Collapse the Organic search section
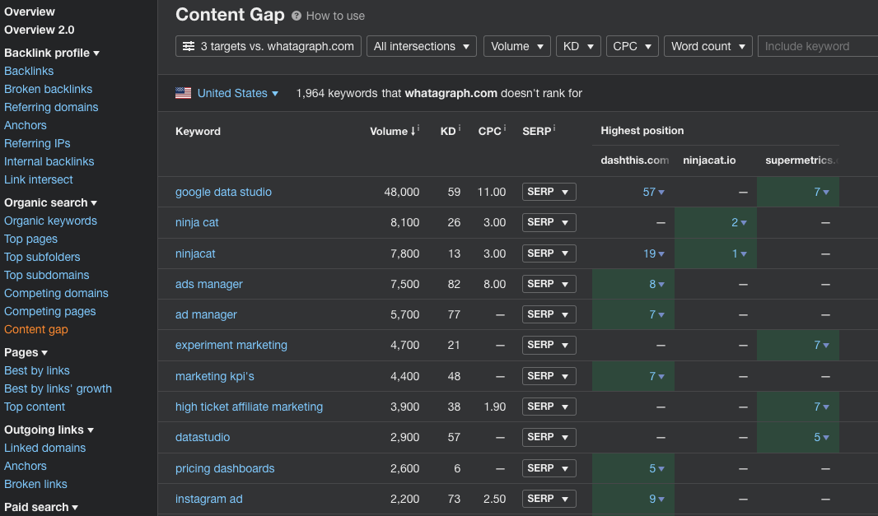The width and height of the screenshot is (878, 516). 50,202
